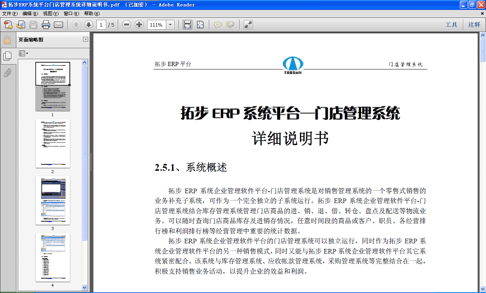Click the email envelope icon

click(58, 25)
